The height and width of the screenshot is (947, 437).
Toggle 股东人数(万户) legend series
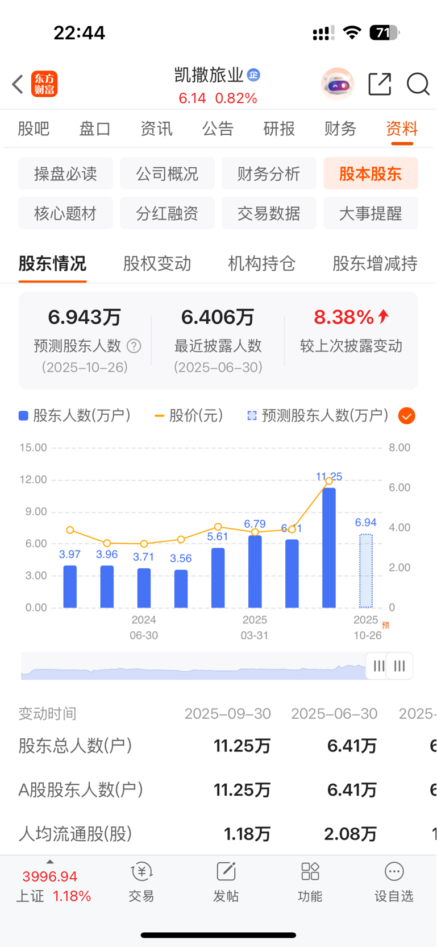pos(75,416)
